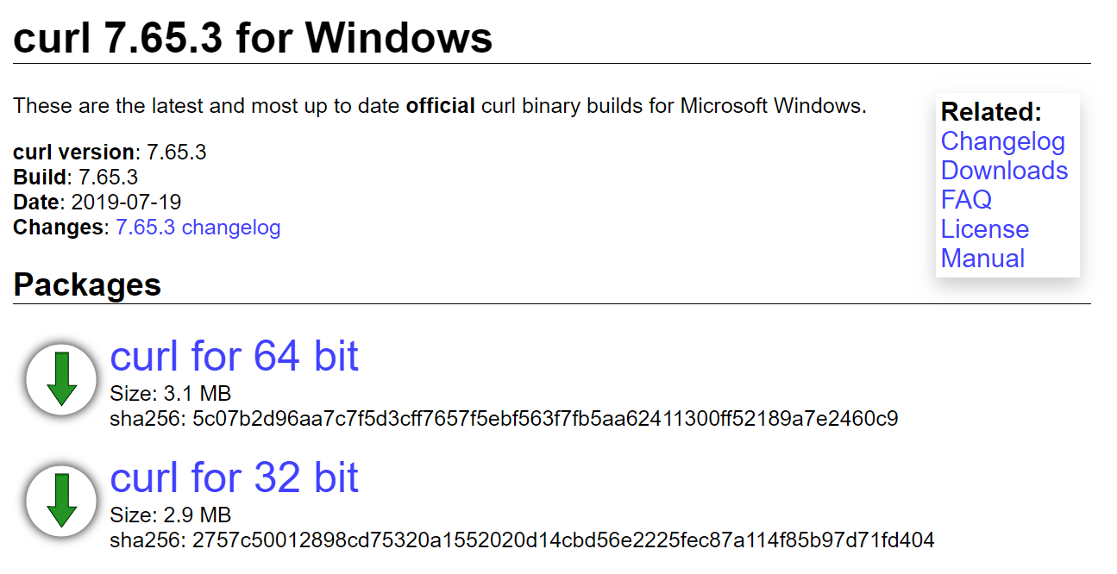Screen dimensions: 1117x574
Task: Click the green download arrow for 32 bit
Action: pos(62,500)
